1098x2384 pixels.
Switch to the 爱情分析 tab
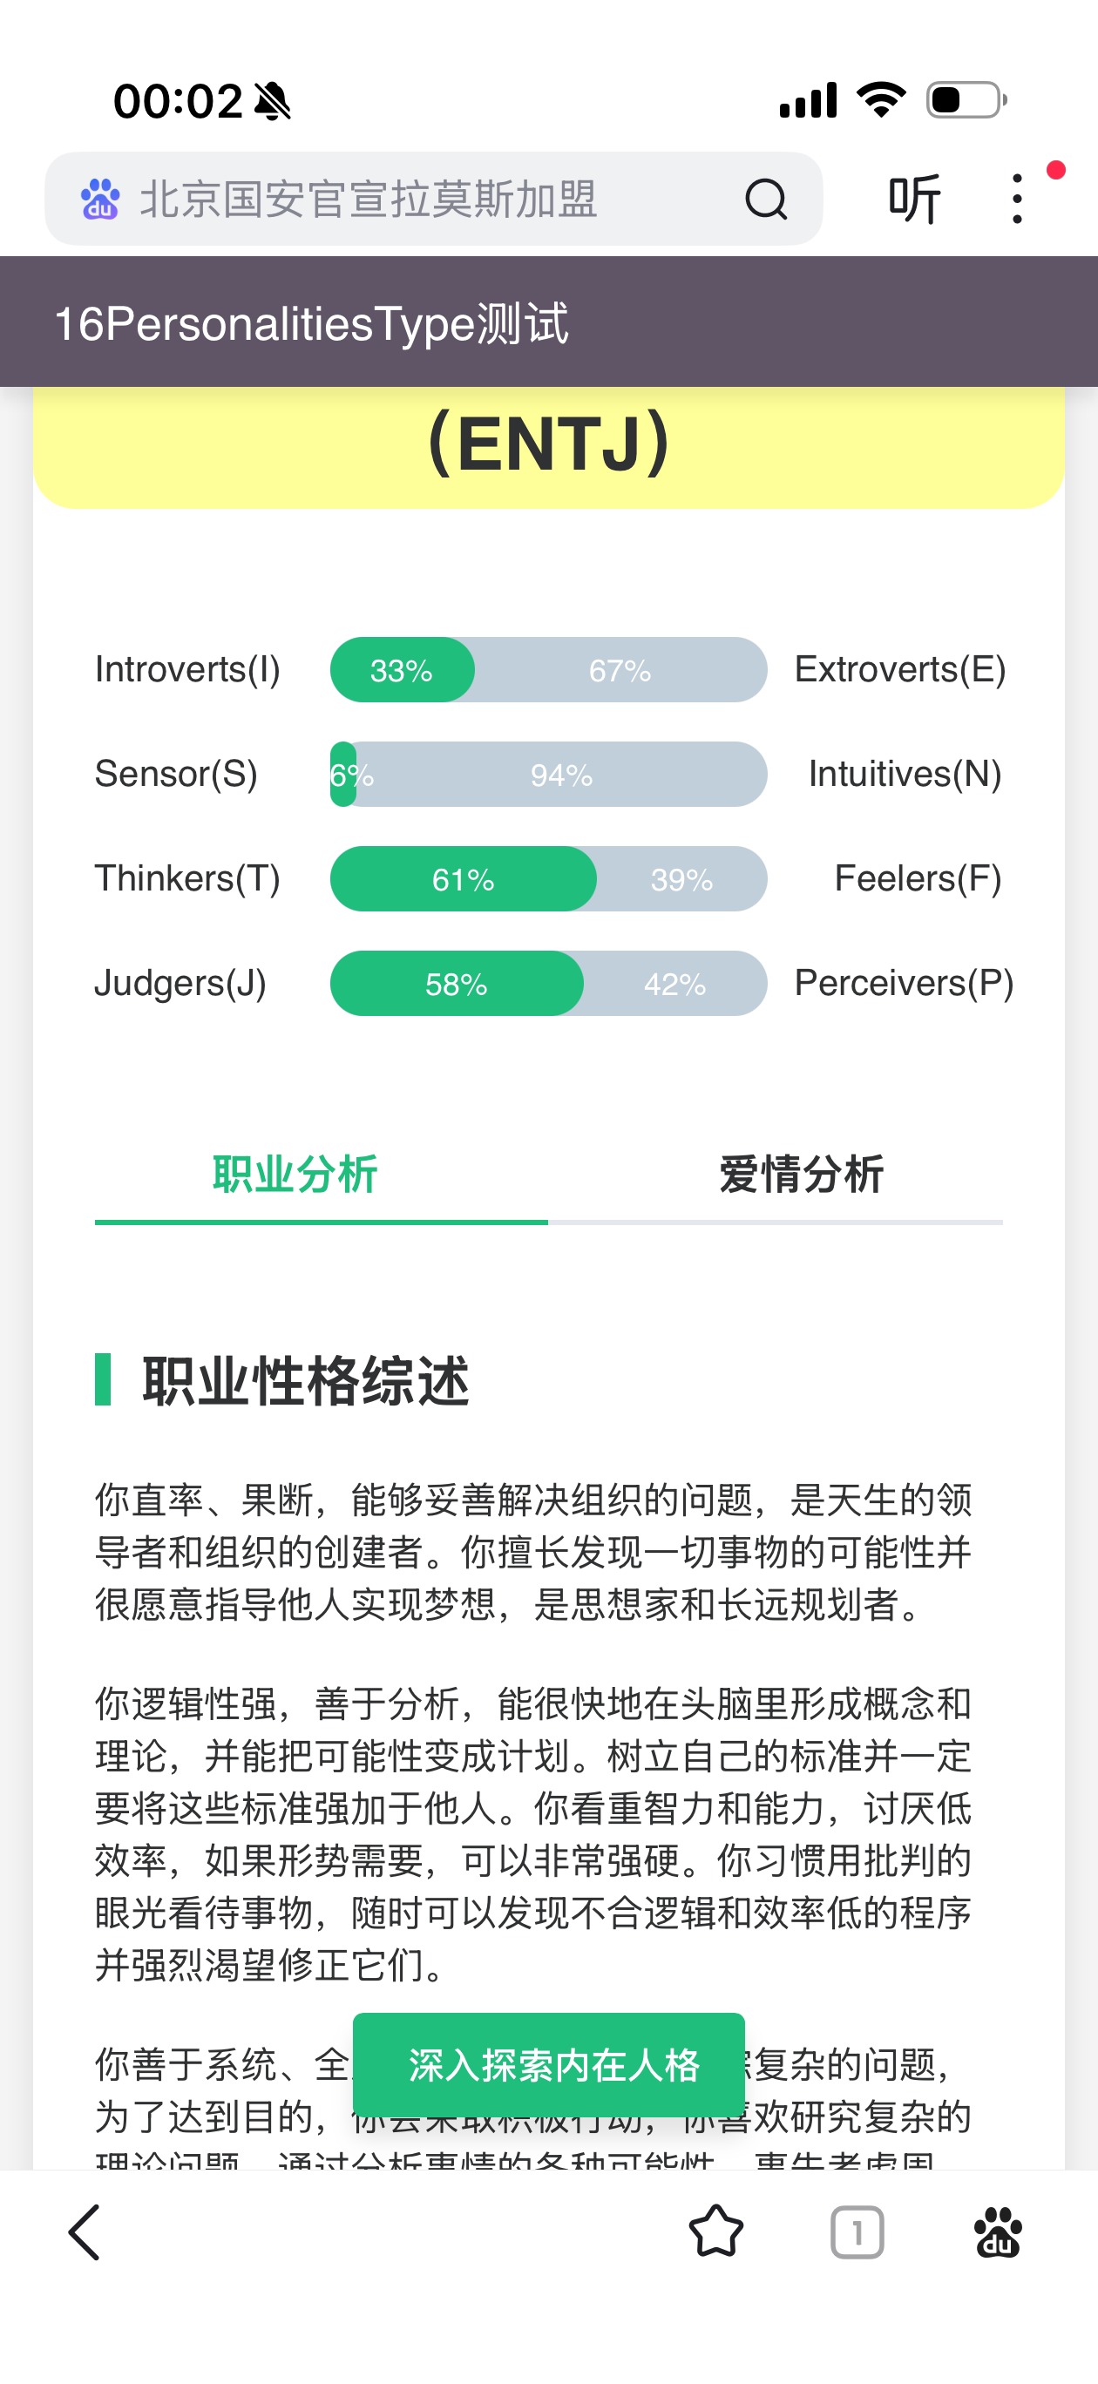click(801, 1175)
